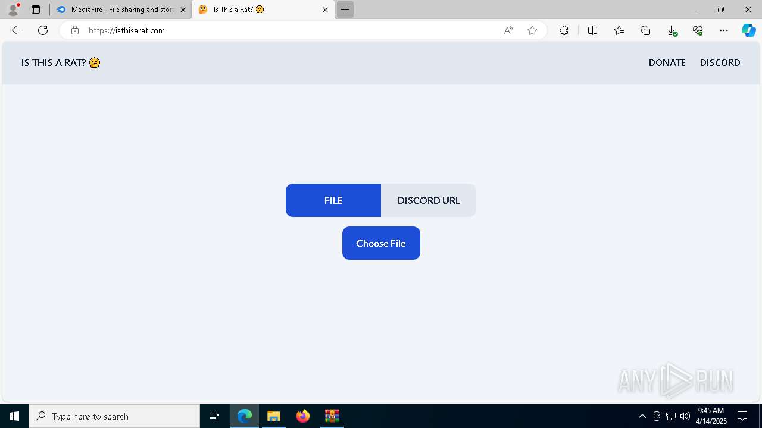Open Read aloud in address bar
This screenshot has width=762, height=428.
(508, 30)
